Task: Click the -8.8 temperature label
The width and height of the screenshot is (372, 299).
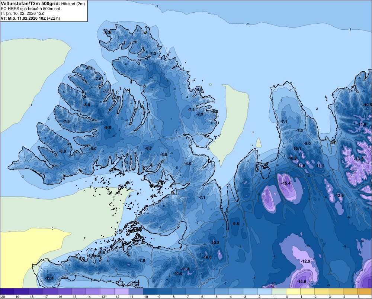Action: [87, 105]
